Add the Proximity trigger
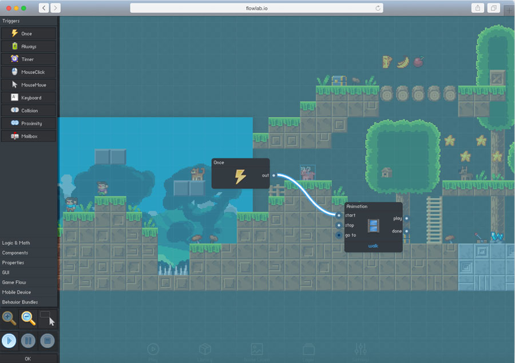The height and width of the screenshot is (363, 515). tap(29, 123)
